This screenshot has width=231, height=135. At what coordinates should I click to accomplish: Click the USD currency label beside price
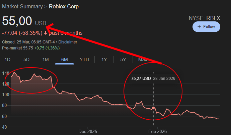[41, 23]
